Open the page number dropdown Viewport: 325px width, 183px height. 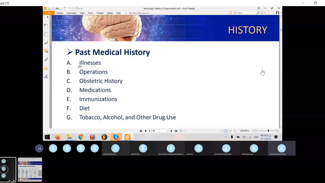point(168,131)
